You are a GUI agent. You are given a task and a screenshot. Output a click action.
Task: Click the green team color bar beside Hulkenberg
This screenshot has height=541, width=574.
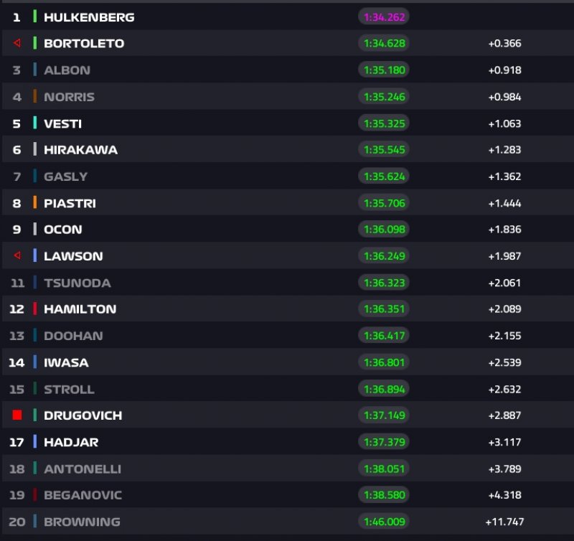pyautogui.click(x=34, y=17)
